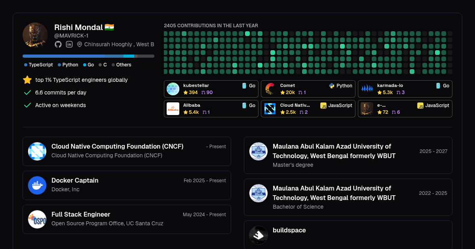Click the location pin icon

[80, 44]
